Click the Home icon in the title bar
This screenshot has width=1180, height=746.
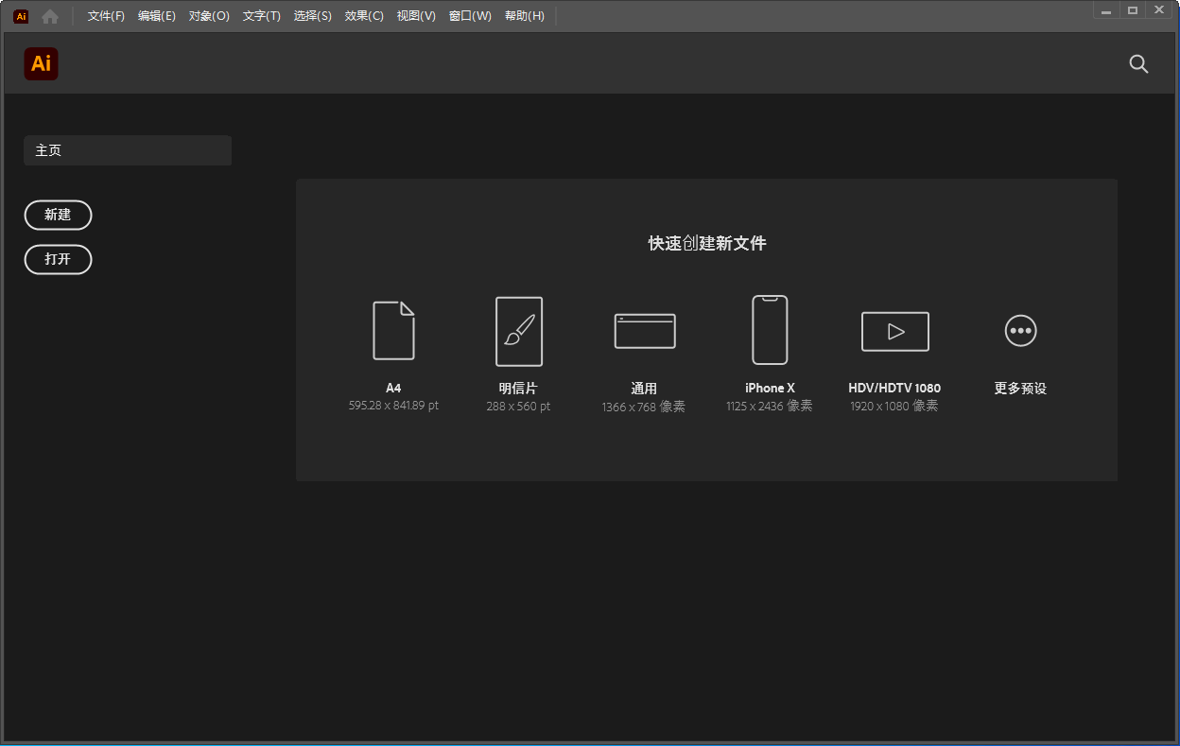click(49, 15)
